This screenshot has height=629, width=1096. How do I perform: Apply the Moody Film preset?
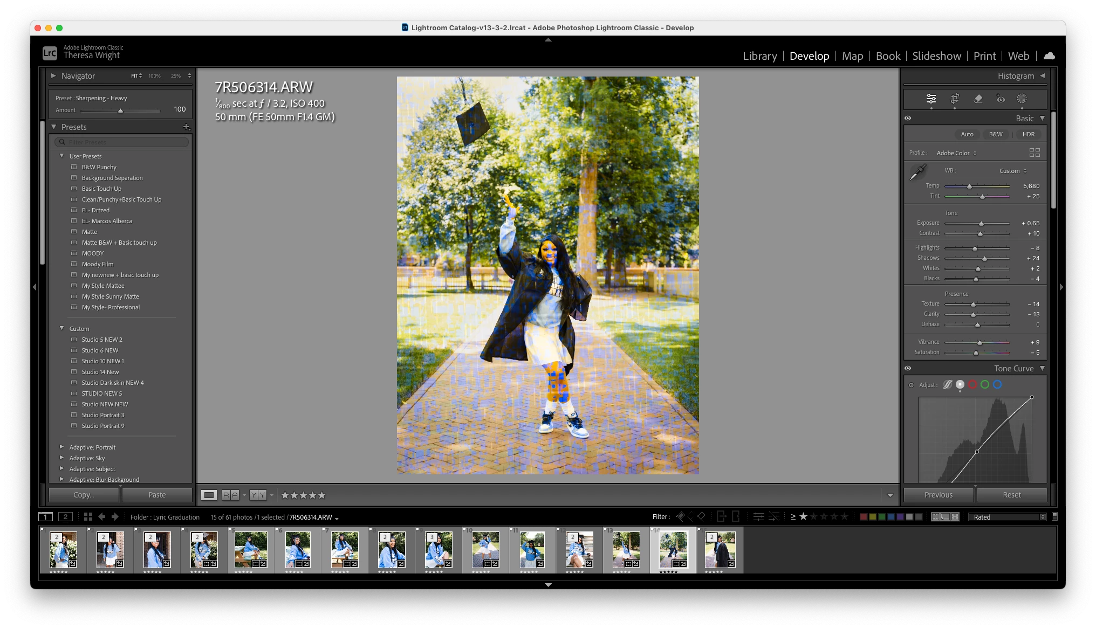click(98, 264)
